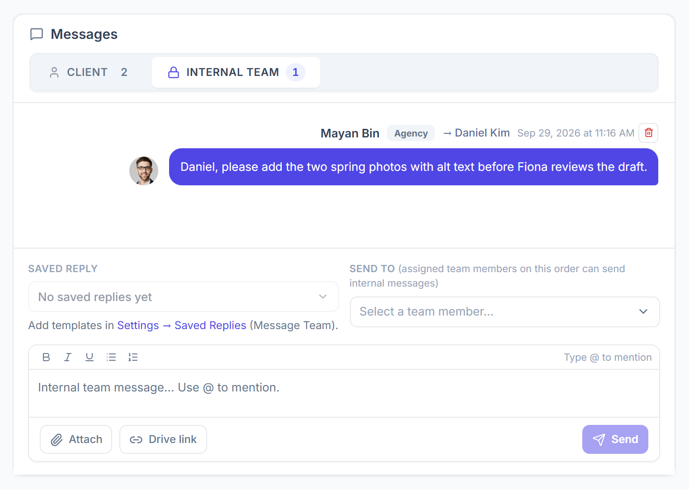Image resolution: width=689 pixels, height=490 pixels.
Task: Click the message bubble about spring photos
Action: [414, 167]
